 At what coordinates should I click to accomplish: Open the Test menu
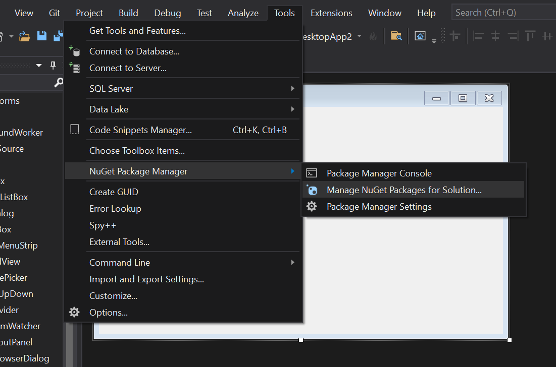click(x=204, y=13)
